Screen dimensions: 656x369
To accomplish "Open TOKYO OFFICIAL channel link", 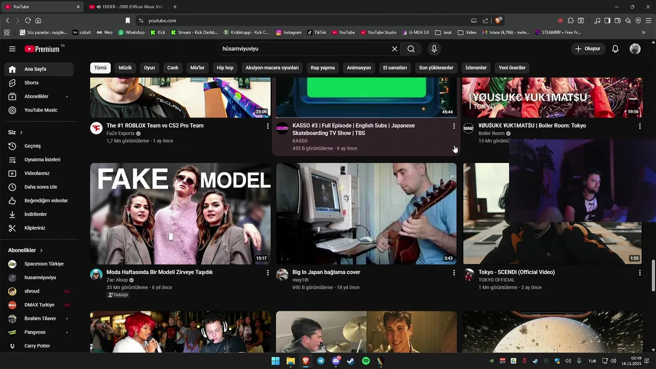I will (x=497, y=280).
